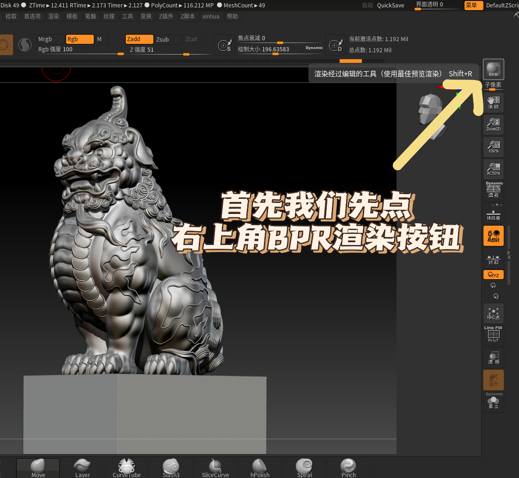
Task: Switch symmetry to XYZ axes
Action: click(x=493, y=274)
